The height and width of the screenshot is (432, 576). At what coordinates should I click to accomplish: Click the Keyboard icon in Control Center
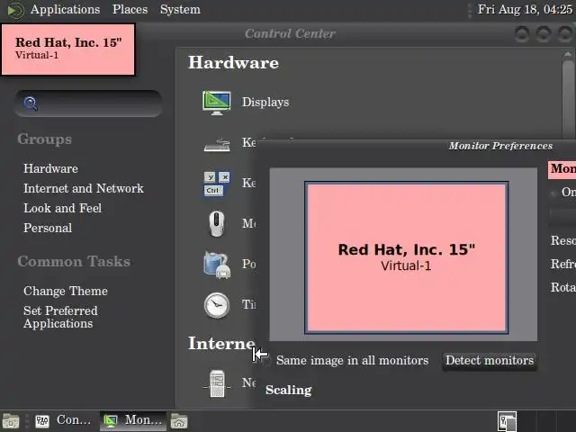point(217,145)
